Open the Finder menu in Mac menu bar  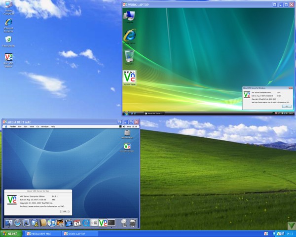(13, 127)
